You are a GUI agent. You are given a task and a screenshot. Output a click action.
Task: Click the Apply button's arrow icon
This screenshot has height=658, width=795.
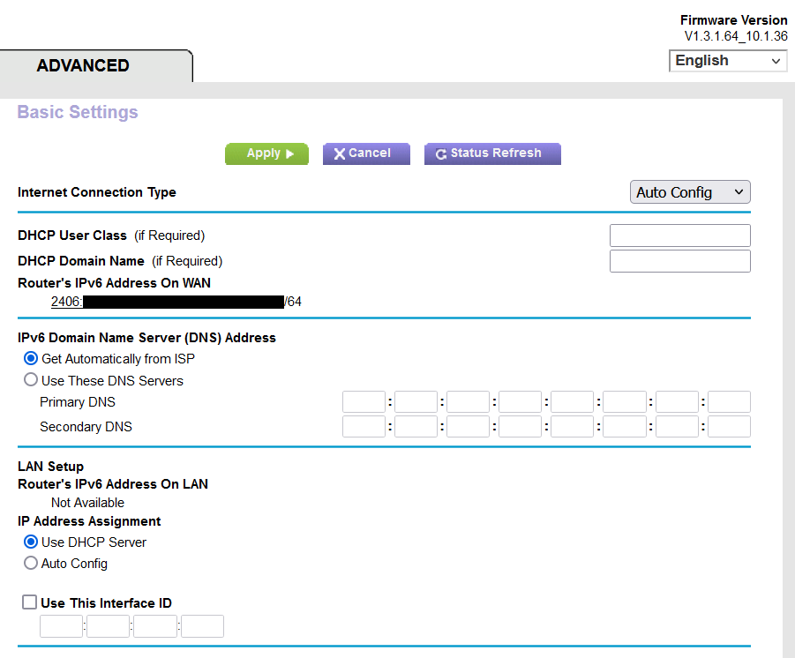[x=288, y=153]
